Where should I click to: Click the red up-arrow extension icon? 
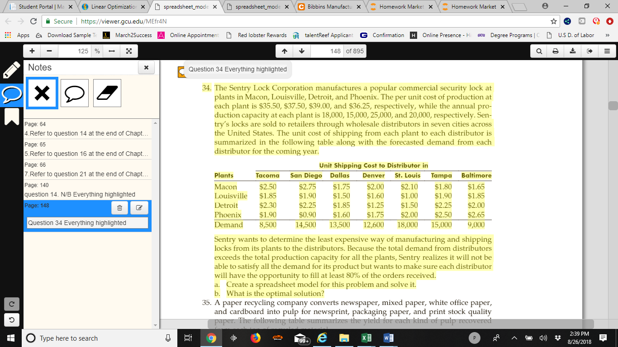click(x=609, y=21)
